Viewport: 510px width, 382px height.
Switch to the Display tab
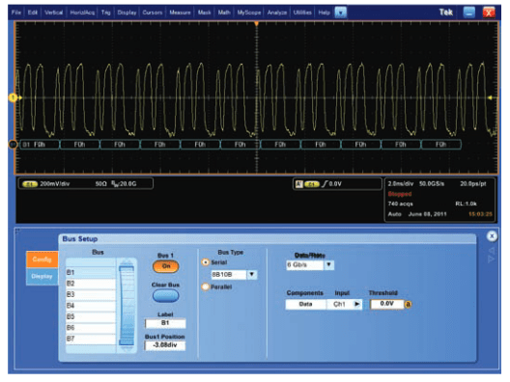tap(42, 277)
